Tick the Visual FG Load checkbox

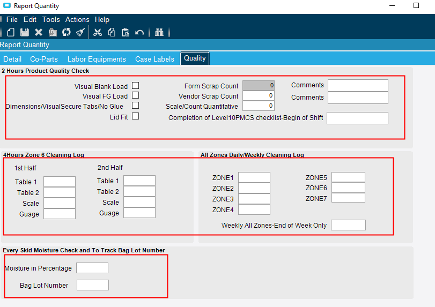(135, 95)
